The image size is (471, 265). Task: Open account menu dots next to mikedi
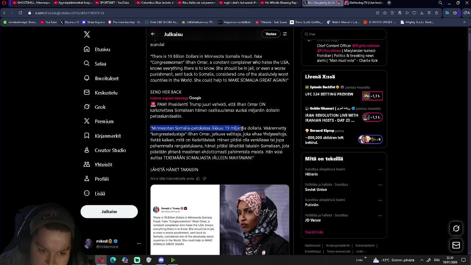(x=139, y=244)
